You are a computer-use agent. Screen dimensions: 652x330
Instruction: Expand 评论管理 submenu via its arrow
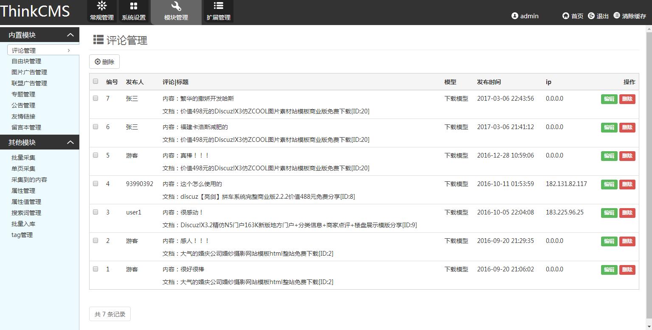click(x=69, y=50)
